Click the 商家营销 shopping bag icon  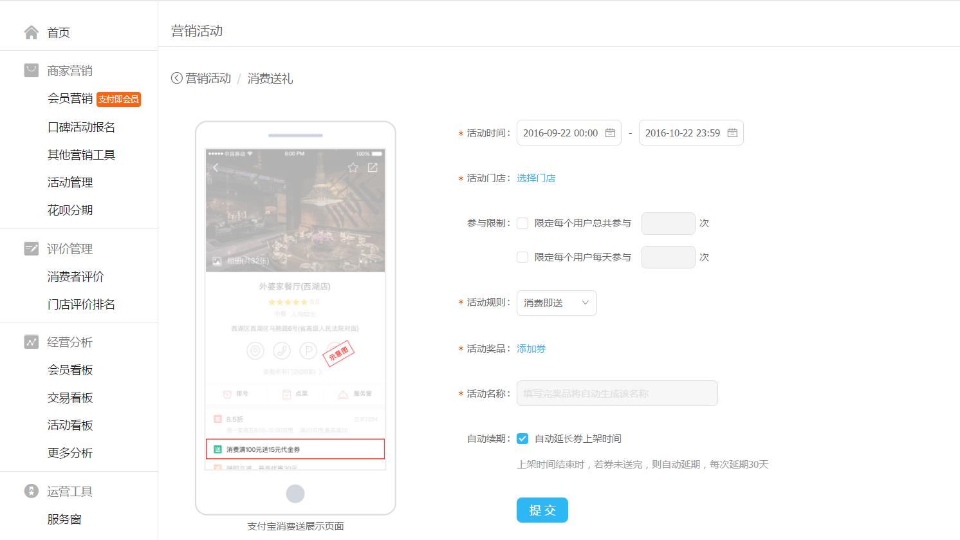click(31, 70)
